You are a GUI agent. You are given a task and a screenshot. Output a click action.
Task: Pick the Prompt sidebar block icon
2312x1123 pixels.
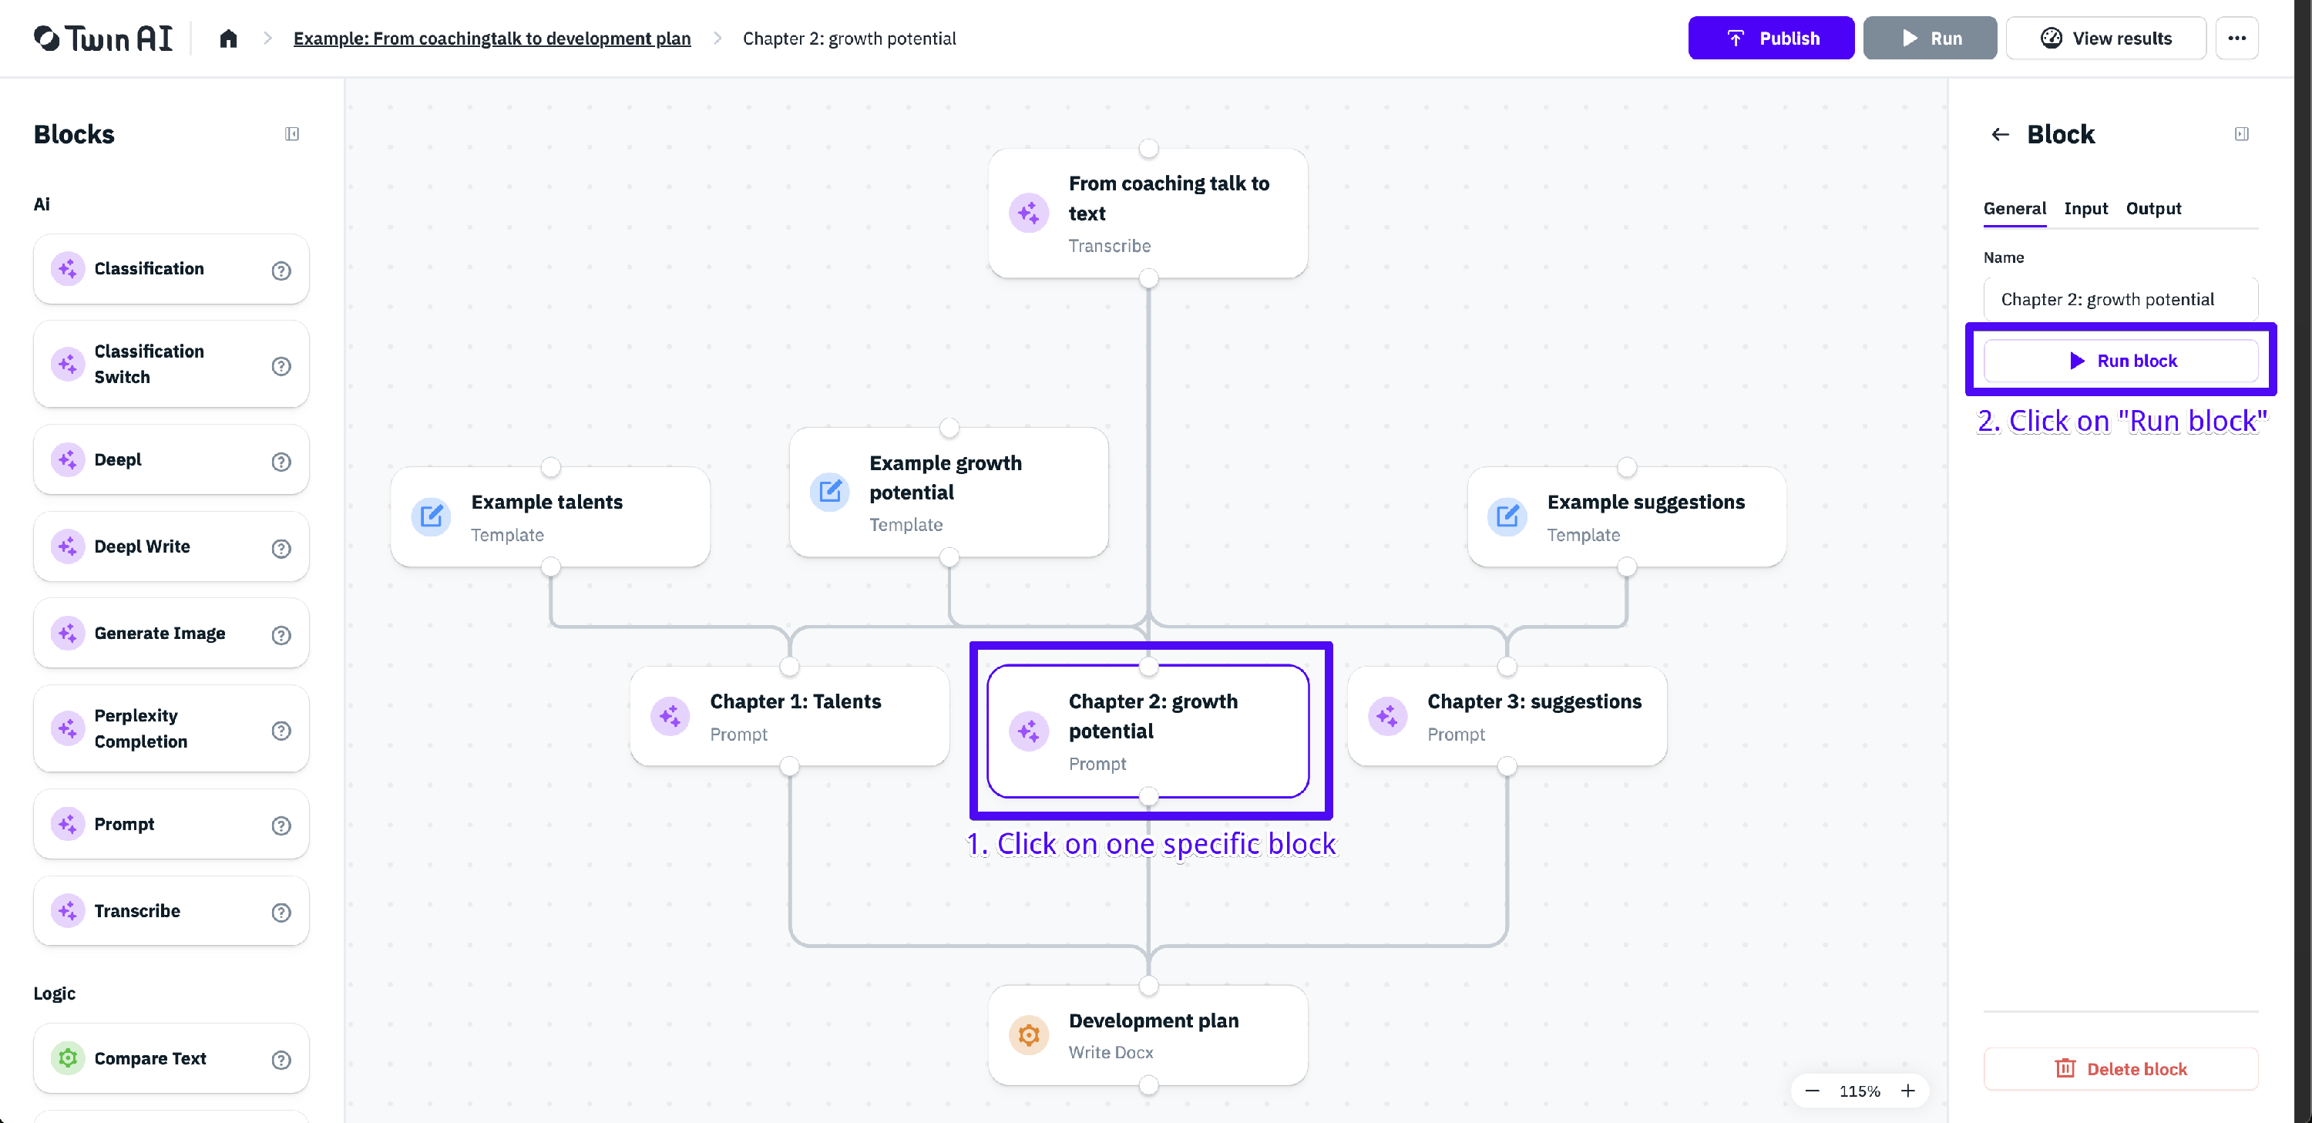pos(67,824)
